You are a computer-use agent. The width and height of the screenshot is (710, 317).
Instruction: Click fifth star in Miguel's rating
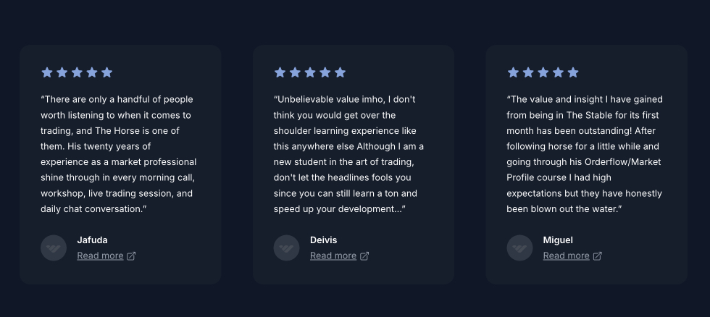[x=573, y=72]
